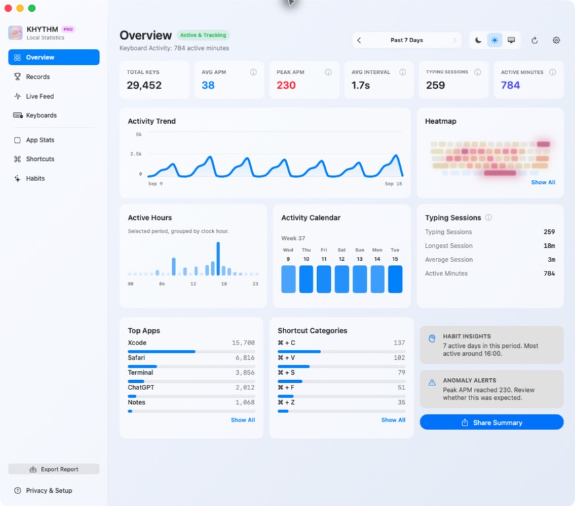Open the Past 7 Days range selector
The height and width of the screenshot is (506, 575).
(407, 40)
